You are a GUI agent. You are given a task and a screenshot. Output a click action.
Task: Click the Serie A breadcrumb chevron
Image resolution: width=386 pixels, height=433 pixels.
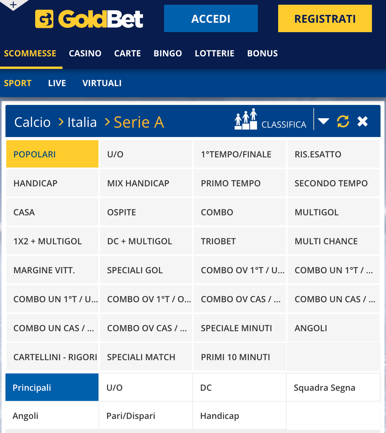click(107, 122)
